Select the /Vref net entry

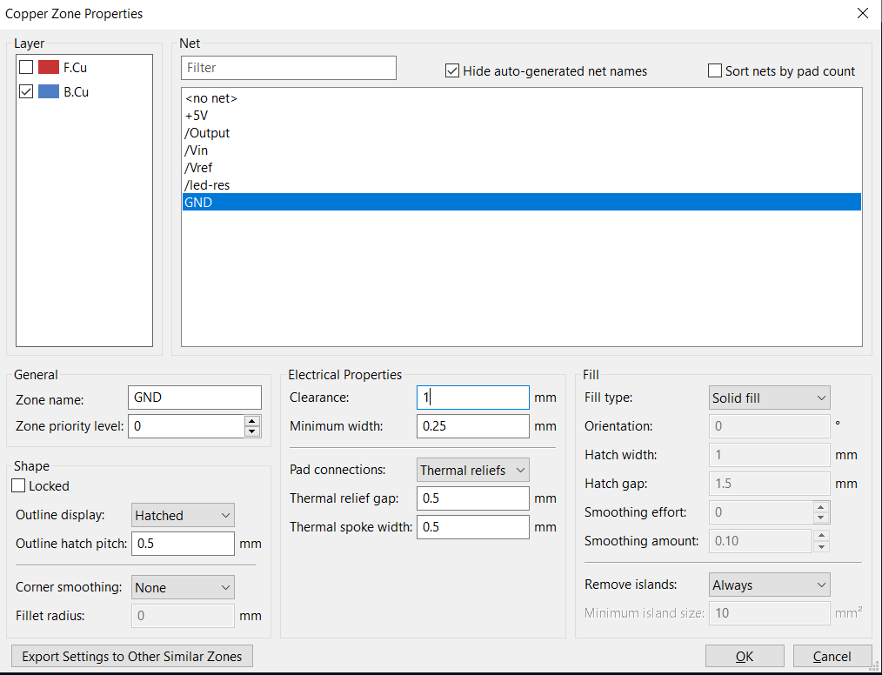pos(198,168)
